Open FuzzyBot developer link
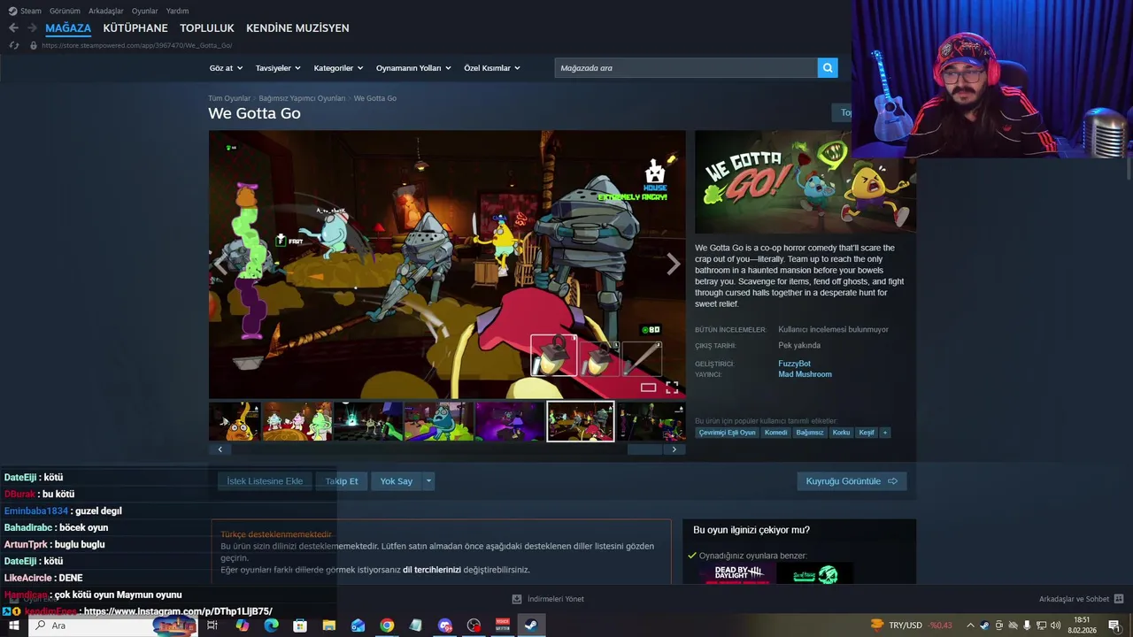 (x=794, y=364)
